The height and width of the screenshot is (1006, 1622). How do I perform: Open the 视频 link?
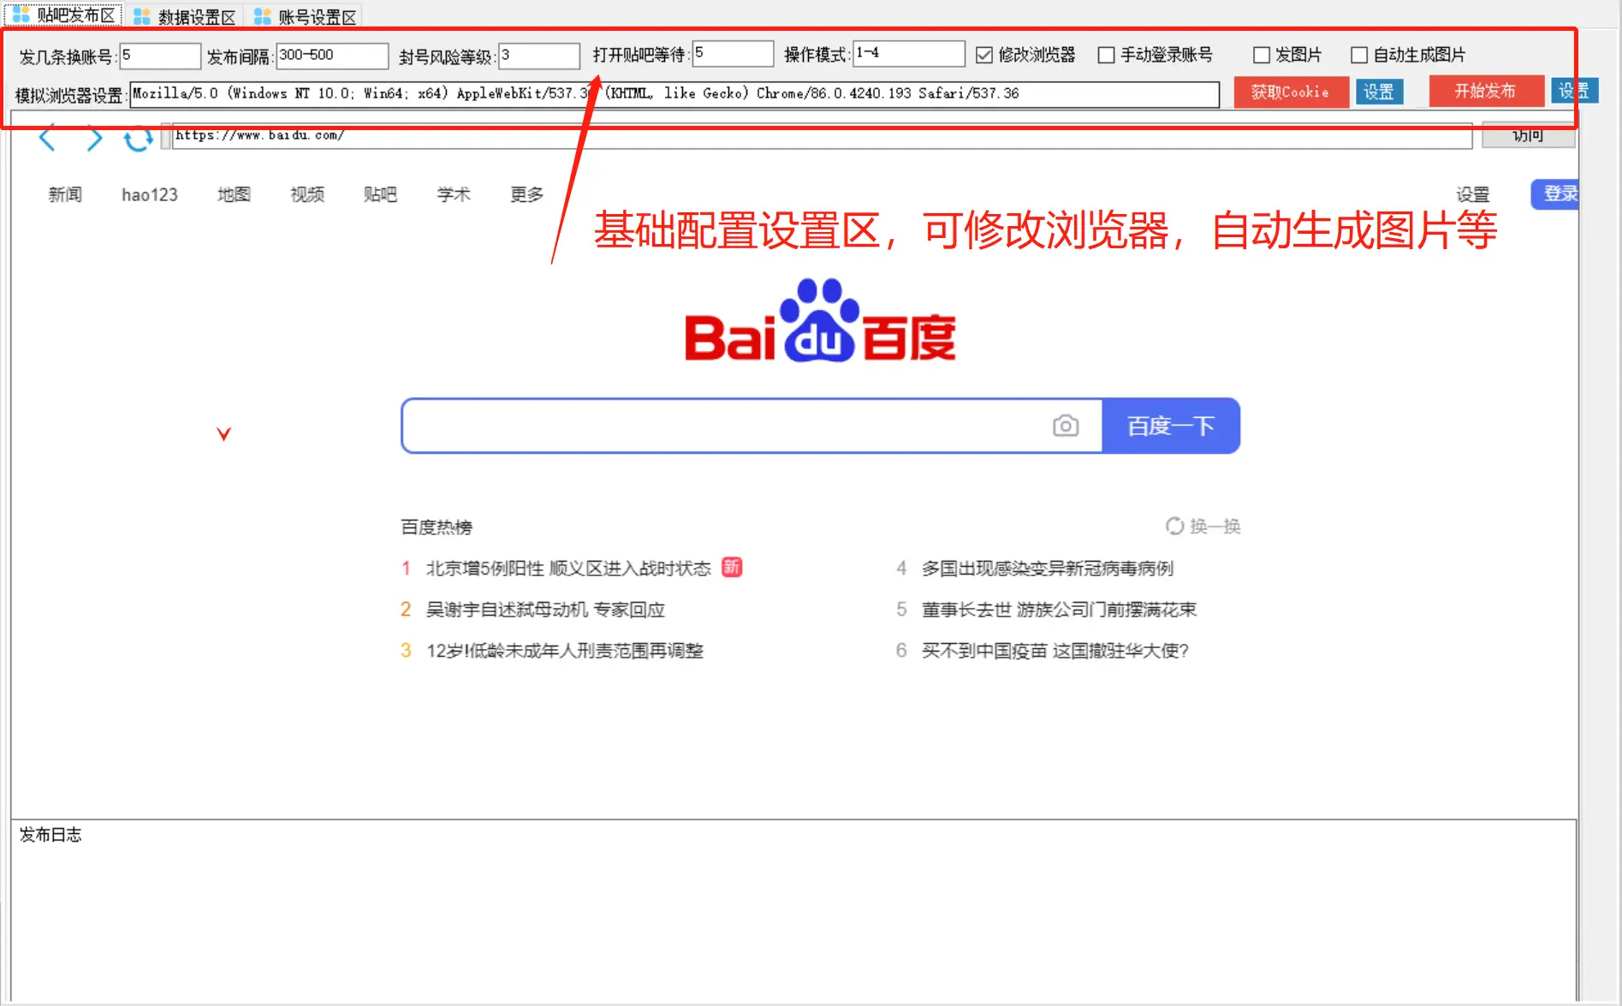coord(307,194)
